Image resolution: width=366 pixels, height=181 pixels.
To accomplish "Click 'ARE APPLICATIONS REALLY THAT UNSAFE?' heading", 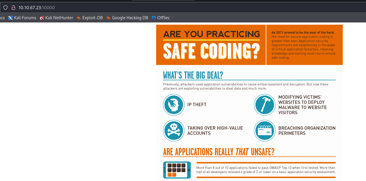I will pyautogui.click(x=219, y=152).
